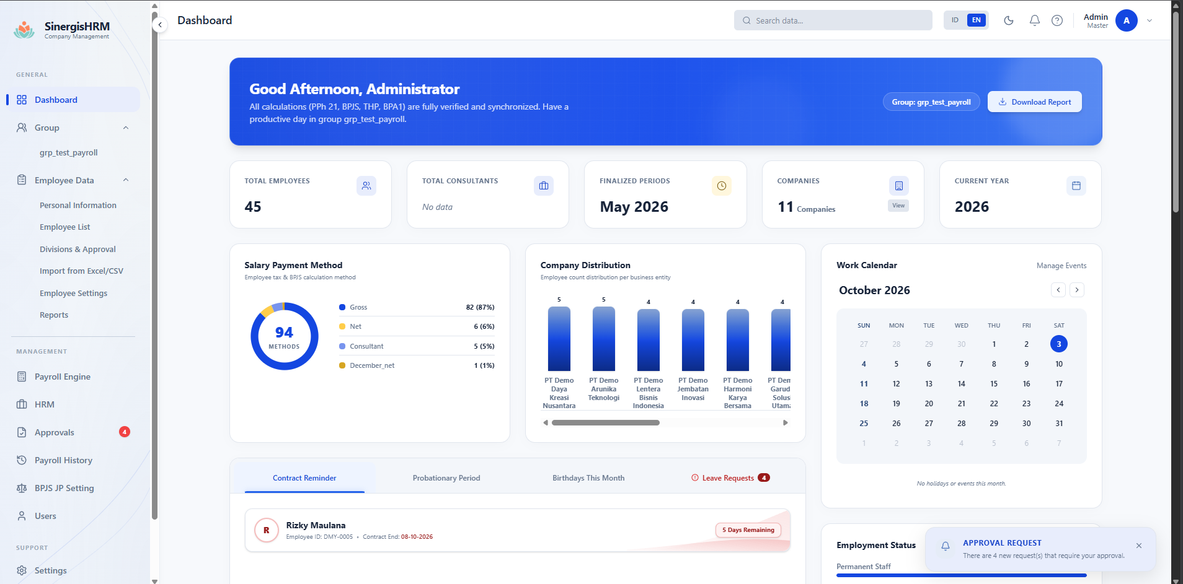This screenshot has height=584, width=1183.
Task: Click Download Report button
Action: [x=1035, y=102]
